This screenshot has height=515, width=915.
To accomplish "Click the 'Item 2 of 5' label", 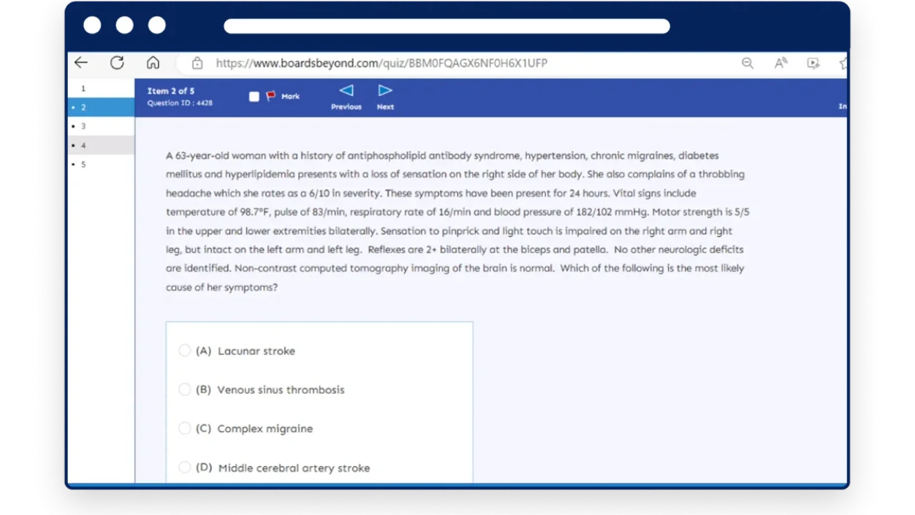I will click(171, 91).
